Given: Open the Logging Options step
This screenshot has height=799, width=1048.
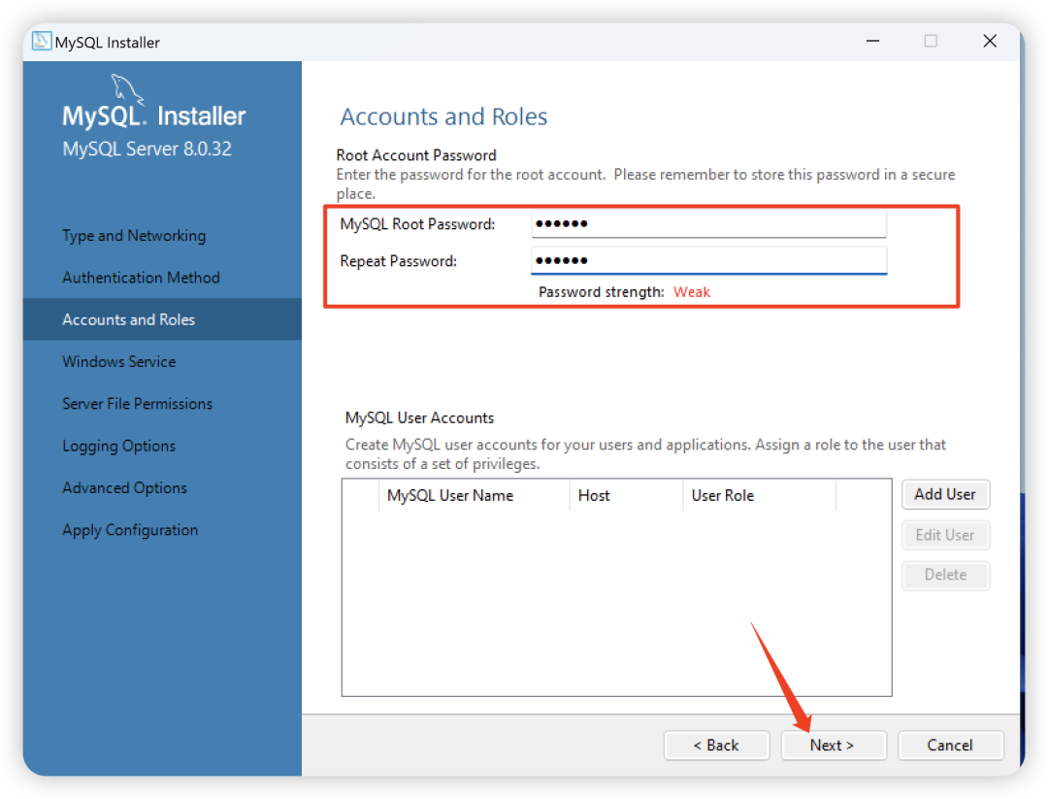Looking at the screenshot, I should coord(119,446).
